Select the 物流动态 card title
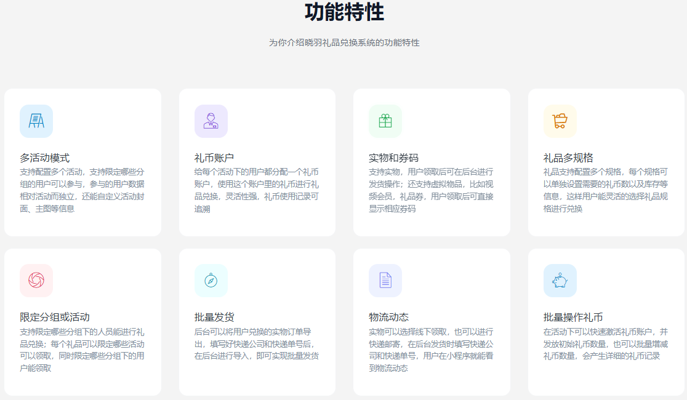 click(389, 317)
